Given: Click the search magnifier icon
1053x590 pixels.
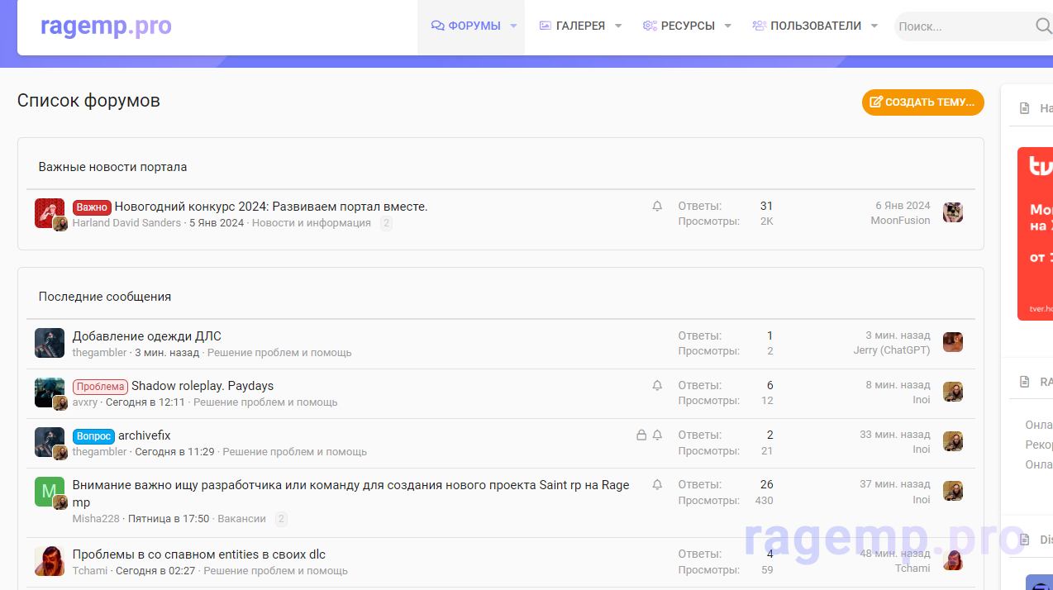Looking at the screenshot, I should (1043, 26).
